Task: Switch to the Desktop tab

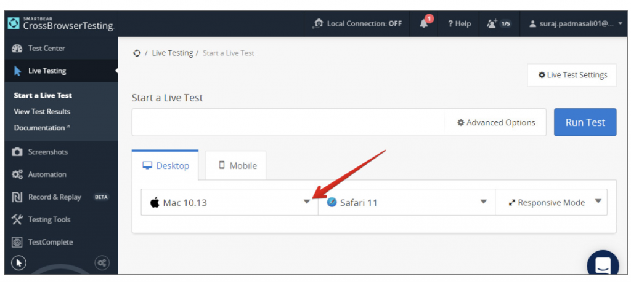Action: pyautogui.click(x=165, y=165)
